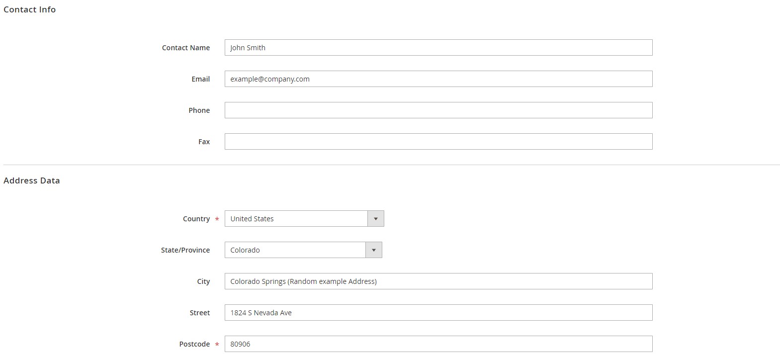Click the City text field

(x=438, y=281)
